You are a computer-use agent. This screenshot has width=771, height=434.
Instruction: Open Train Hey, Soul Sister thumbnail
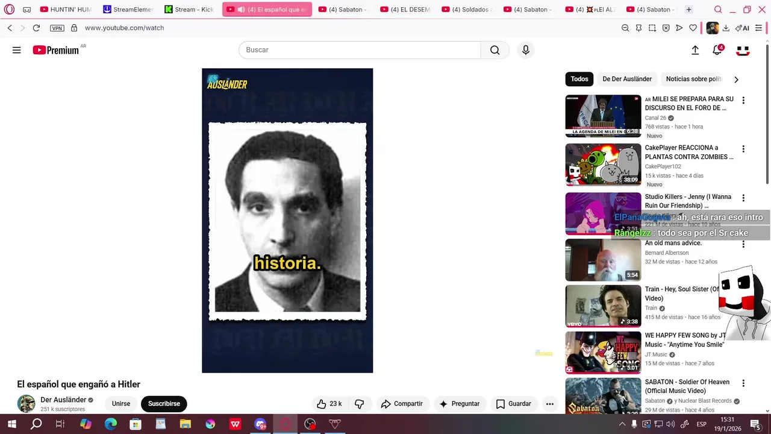click(x=603, y=306)
